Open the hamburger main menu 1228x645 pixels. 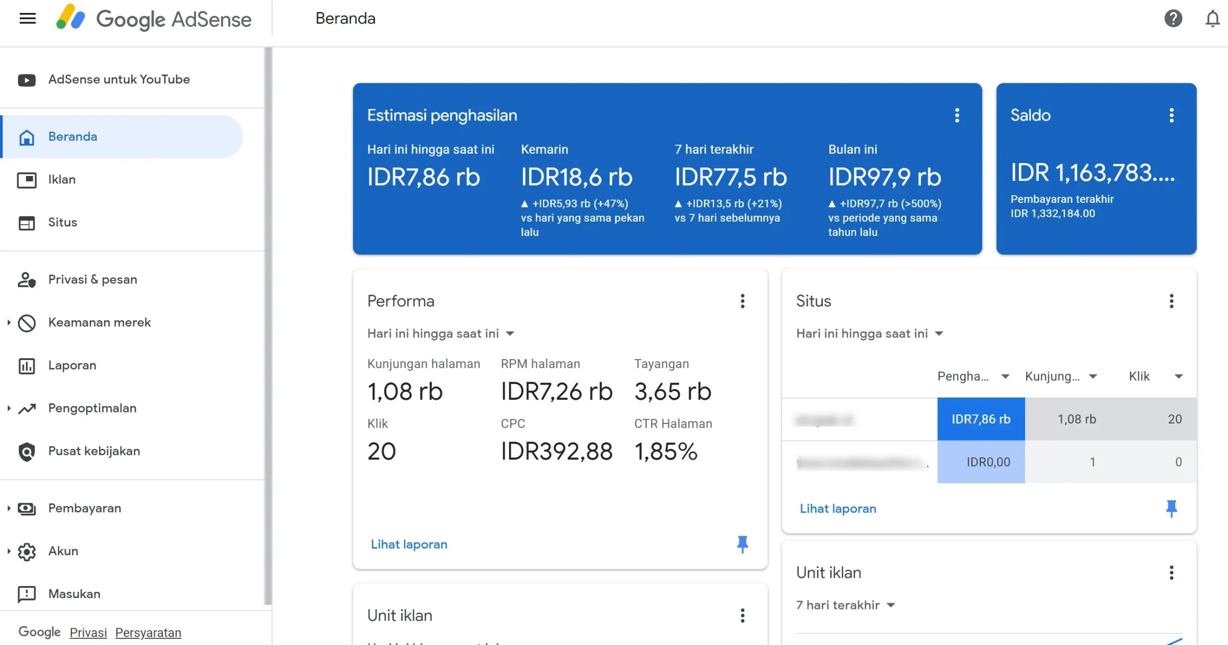click(27, 18)
